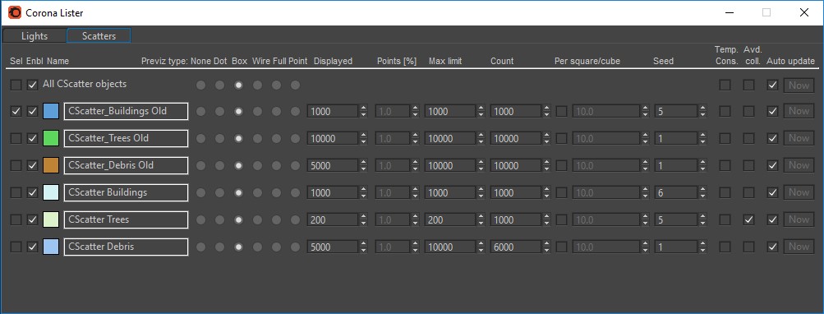Disable Avoid collisions for CScatter Trees

[x=749, y=219]
